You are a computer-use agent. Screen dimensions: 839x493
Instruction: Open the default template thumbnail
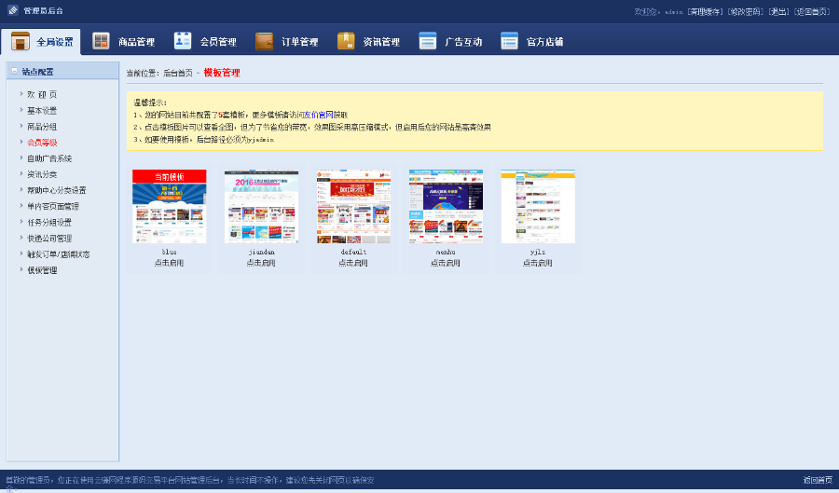(353, 206)
